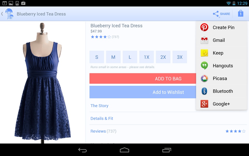
Task: Choose size S
Action: click(97, 57)
